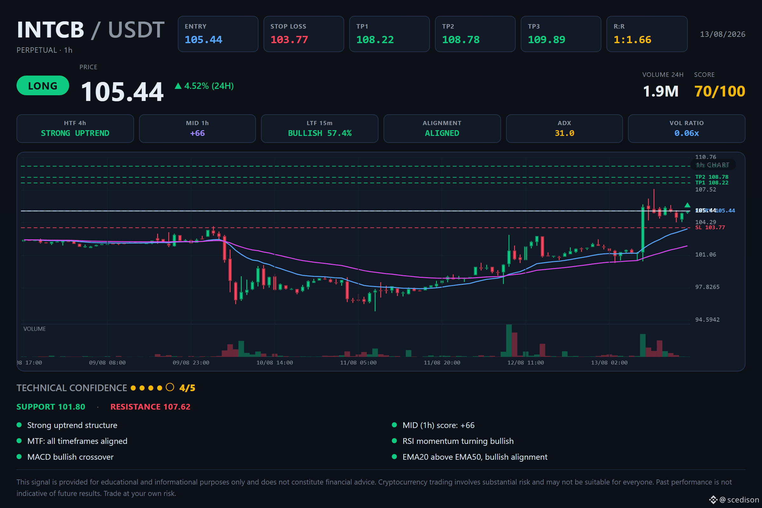
Task: Click the TP2 108.78 chart line label
Action: (712, 177)
